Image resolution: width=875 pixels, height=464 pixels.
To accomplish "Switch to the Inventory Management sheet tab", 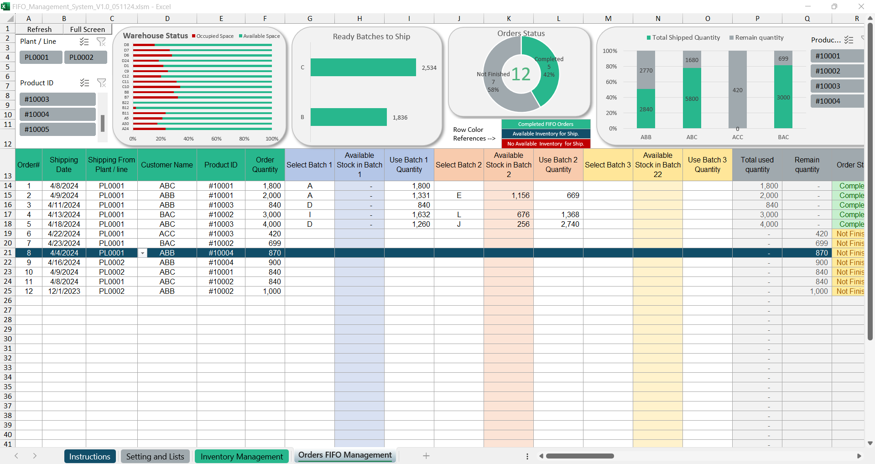I will (x=241, y=457).
